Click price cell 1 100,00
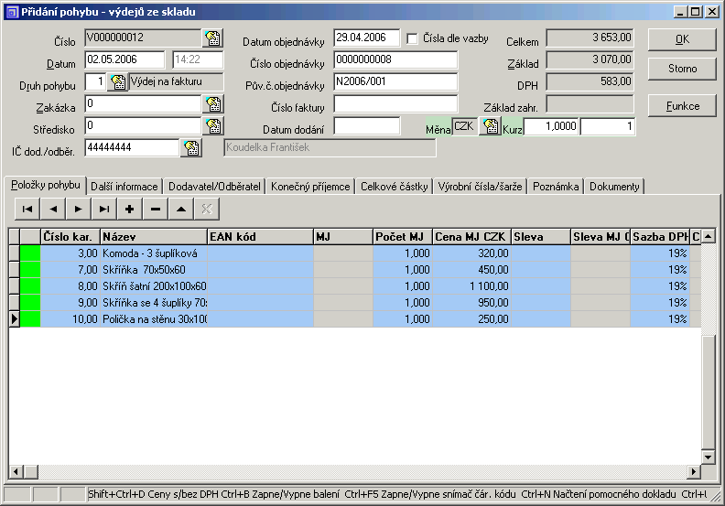 (471, 286)
